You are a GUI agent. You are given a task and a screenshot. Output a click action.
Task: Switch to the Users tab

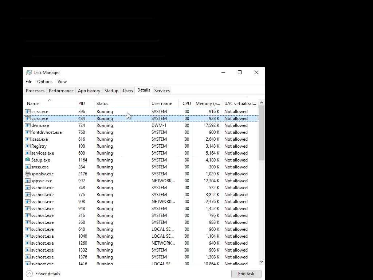tap(128, 91)
